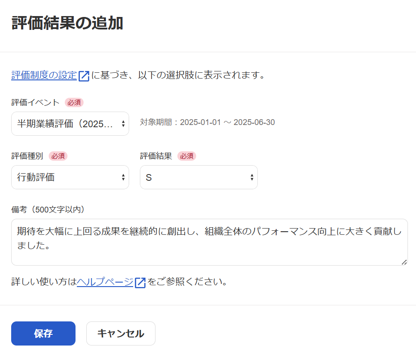Viewport: 416px width, 354px height.
Task: Click the 対象期間 date range text
Action: [207, 122]
